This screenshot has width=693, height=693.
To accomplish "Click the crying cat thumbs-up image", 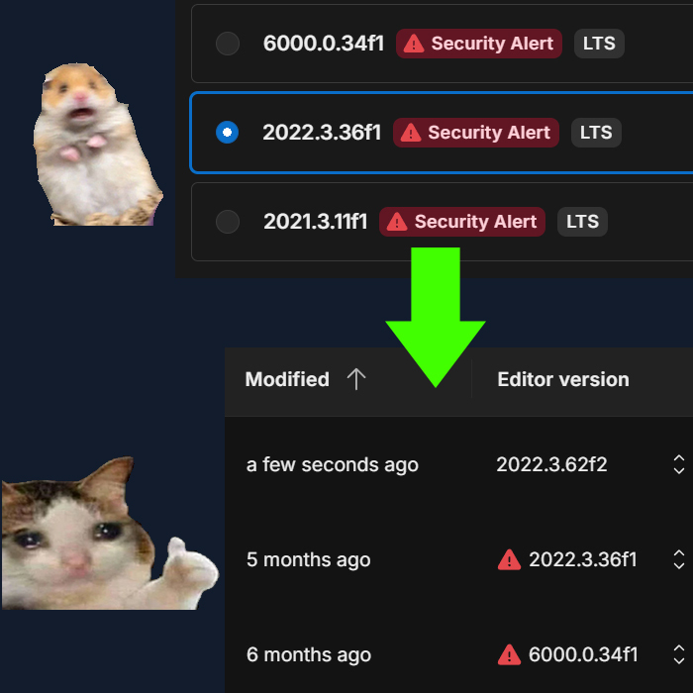I will (x=109, y=534).
